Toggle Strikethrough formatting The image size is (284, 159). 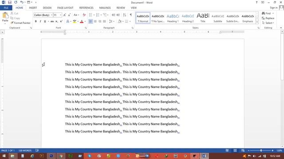pyautogui.click(x=52, y=22)
